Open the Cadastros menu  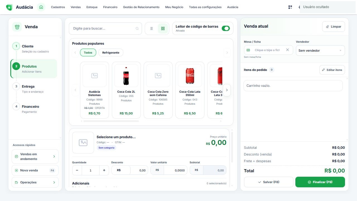(58, 7)
